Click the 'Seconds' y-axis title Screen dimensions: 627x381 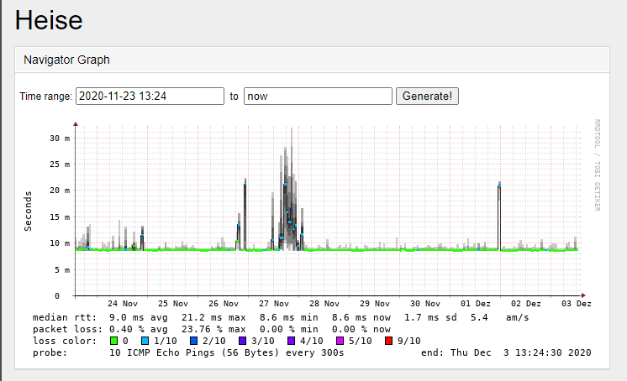(28, 211)
